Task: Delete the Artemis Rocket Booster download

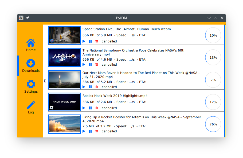Action: [x=97, y=131]
